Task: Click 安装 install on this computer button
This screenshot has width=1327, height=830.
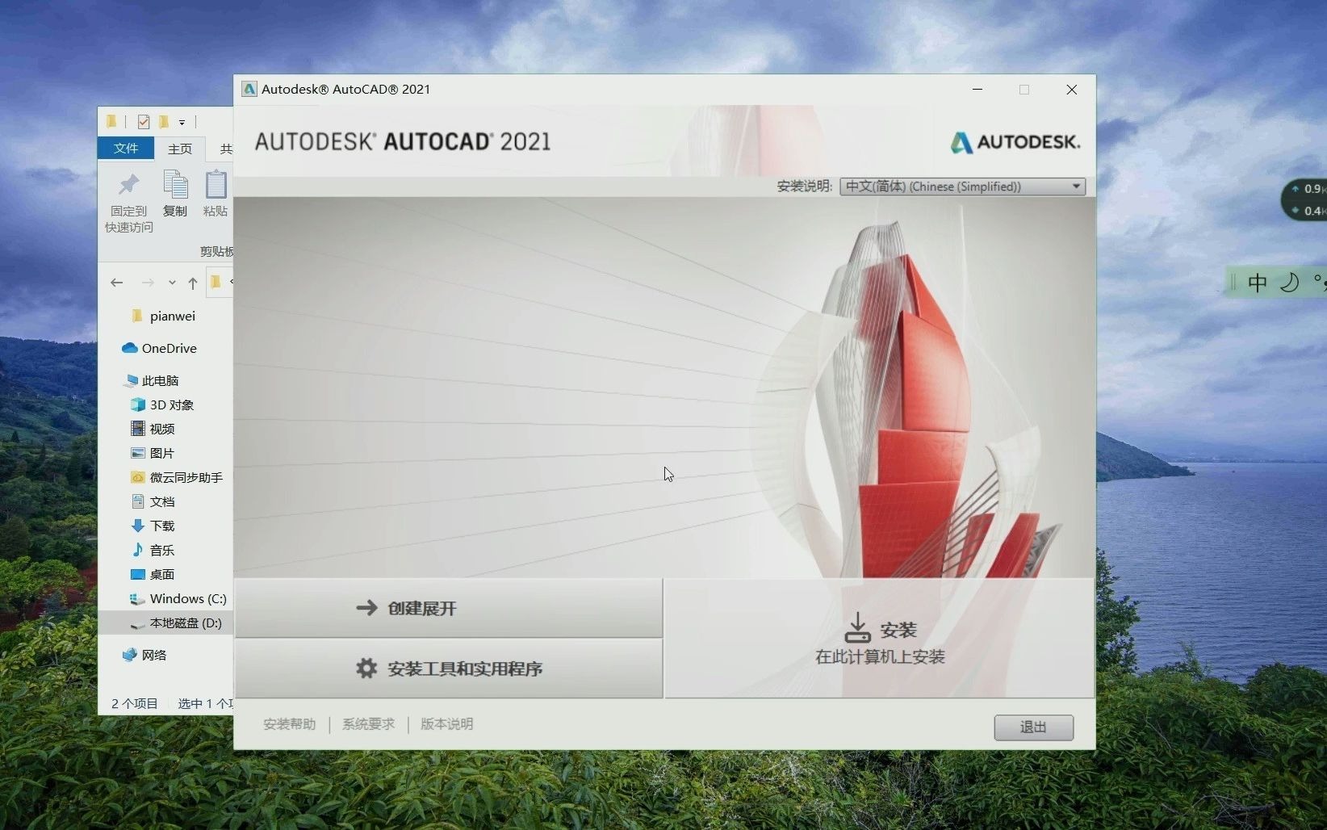Action: [x=880, y=639]
